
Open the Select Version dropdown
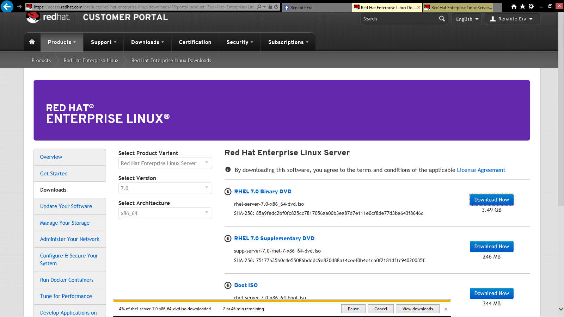[x=165, y=188]
